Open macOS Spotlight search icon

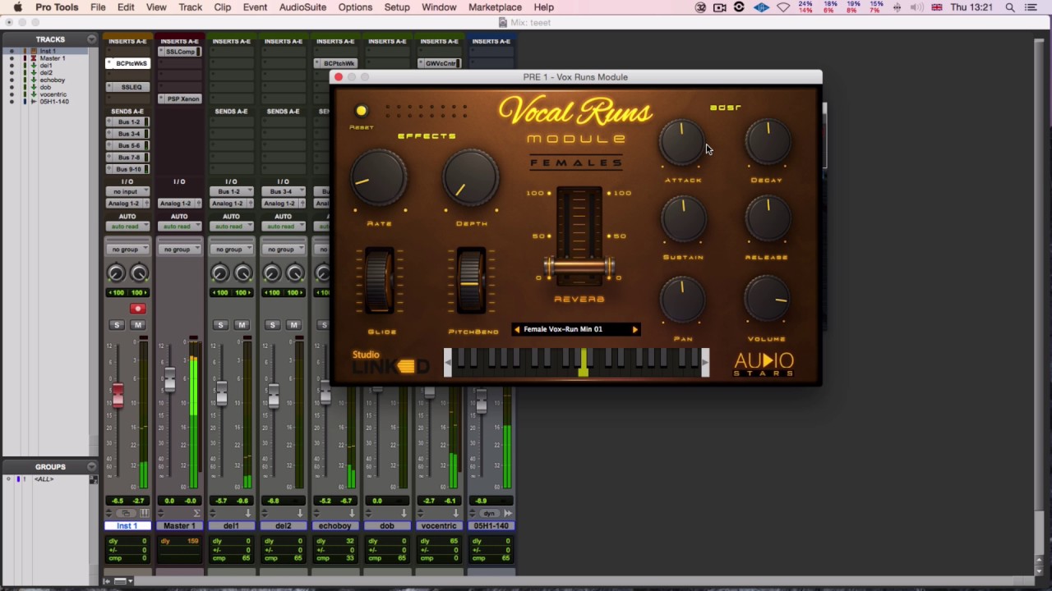pyautogui.click(x=1010, y=7)
